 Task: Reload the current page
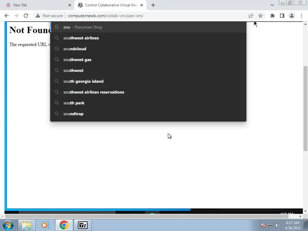[x=26, y=16]
